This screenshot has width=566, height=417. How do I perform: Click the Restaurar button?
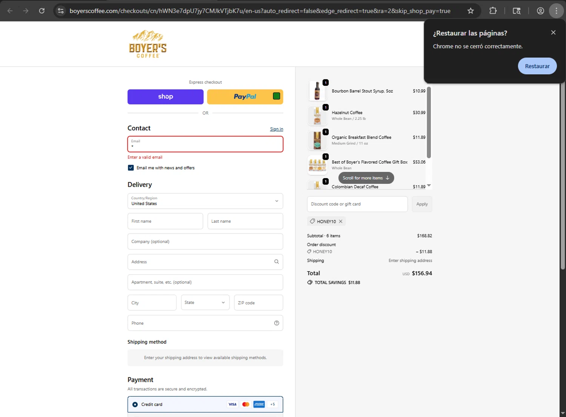point(537,66)
